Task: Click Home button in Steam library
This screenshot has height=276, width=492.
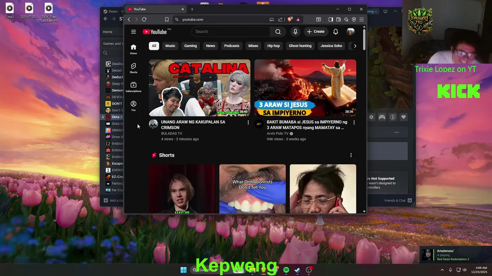Action: (108, 32)
